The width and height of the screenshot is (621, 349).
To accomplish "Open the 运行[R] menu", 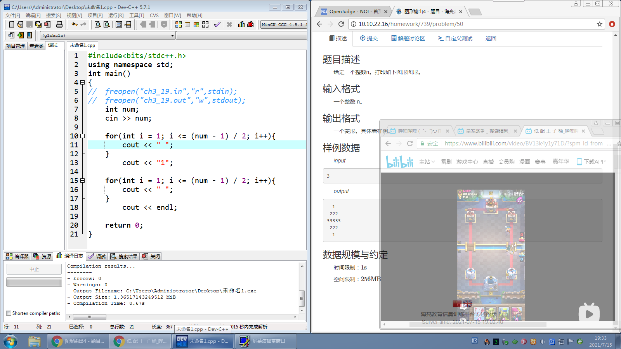I will 116,16.
